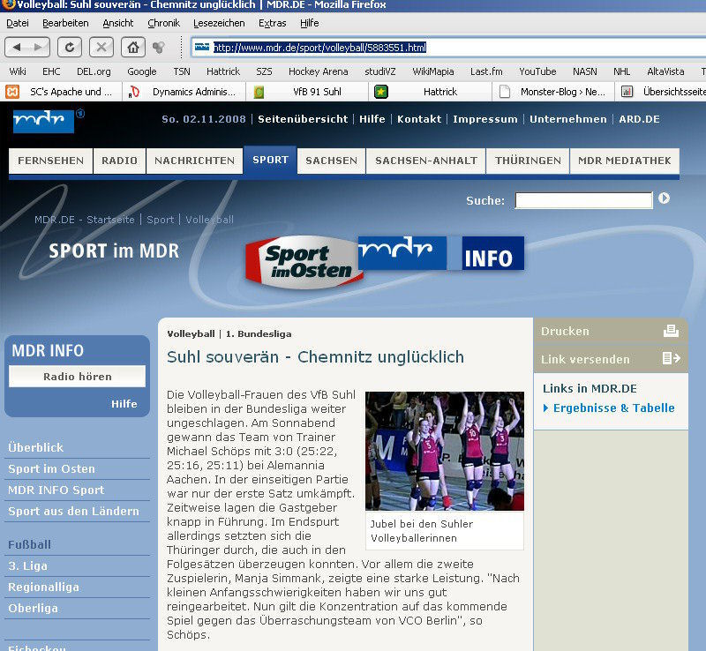Select the MDR MEDIATHEK navigation tab

[x=625, y=161]
